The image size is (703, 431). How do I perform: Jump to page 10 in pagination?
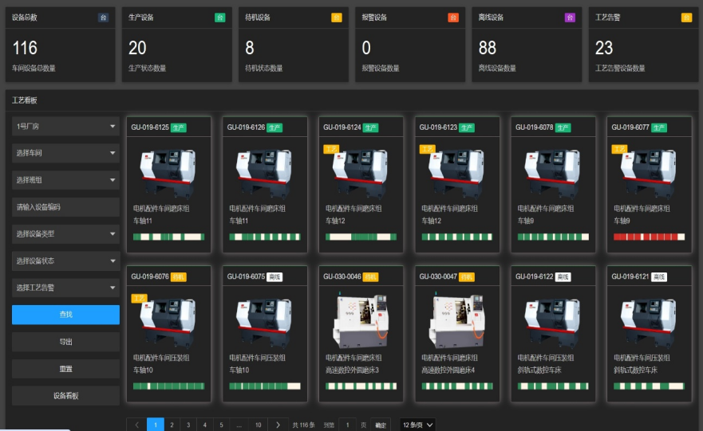(258, 425)
